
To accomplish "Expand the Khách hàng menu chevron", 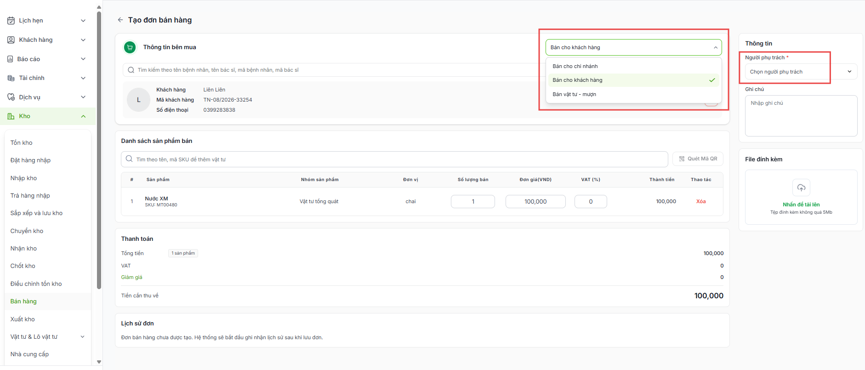I will (83, 40).
